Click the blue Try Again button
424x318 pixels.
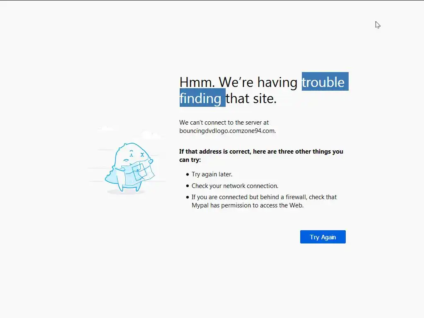(x=323, y=237)
